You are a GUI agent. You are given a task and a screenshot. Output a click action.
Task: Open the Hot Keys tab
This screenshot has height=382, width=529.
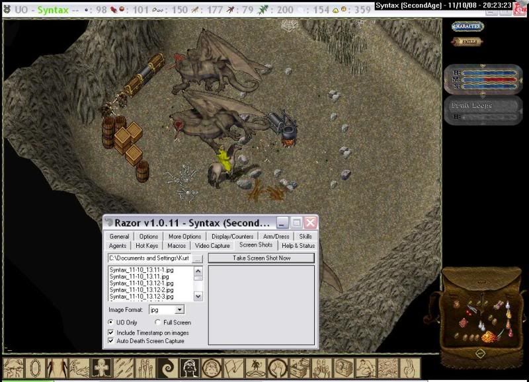(x=147, y=246)
